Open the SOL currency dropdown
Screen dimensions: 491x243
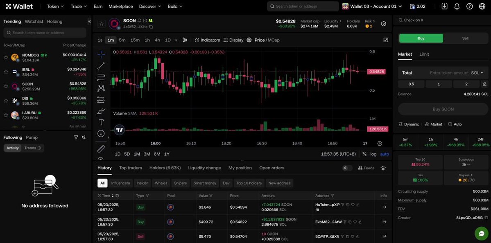[477, 73]
